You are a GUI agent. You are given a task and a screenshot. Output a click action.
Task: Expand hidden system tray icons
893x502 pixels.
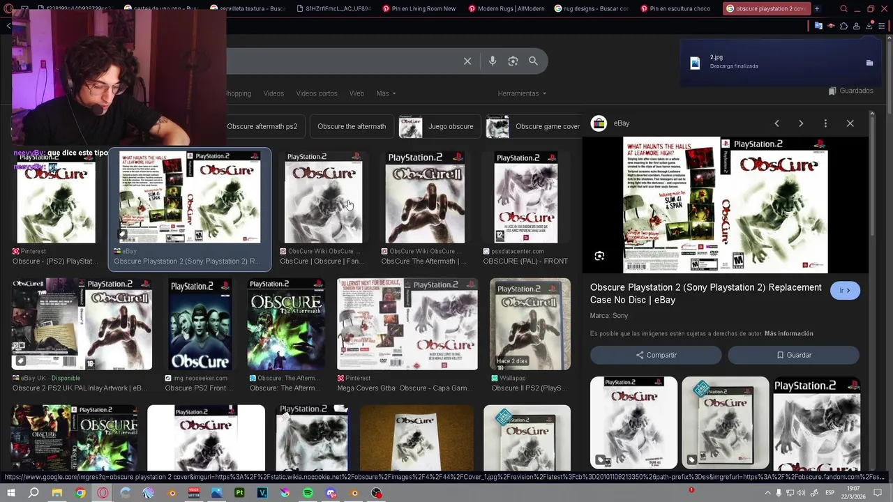[768, 493]
